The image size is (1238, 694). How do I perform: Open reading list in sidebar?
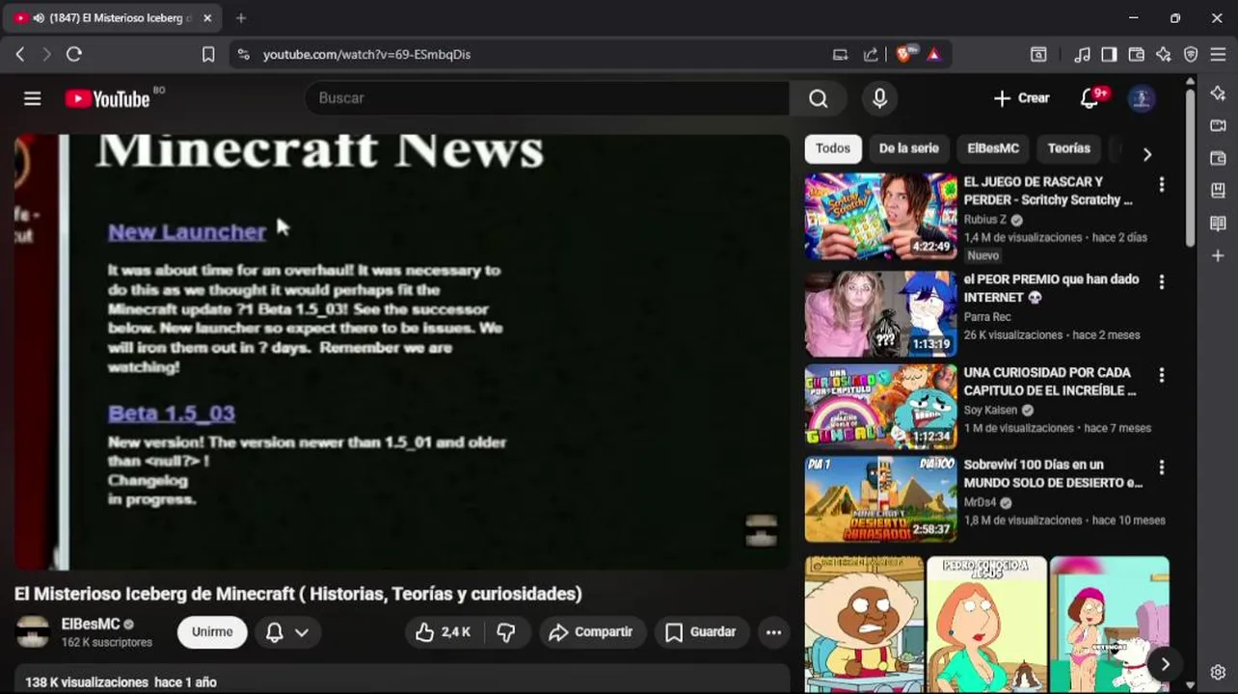click(x=1219, y=224)
